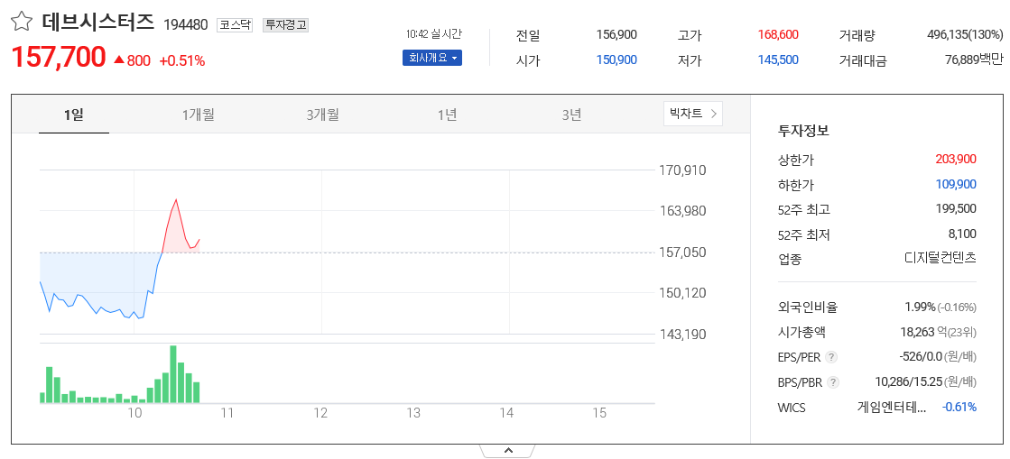
Task: Click the 투자정보 panel heading
Action: pos(803,131)
